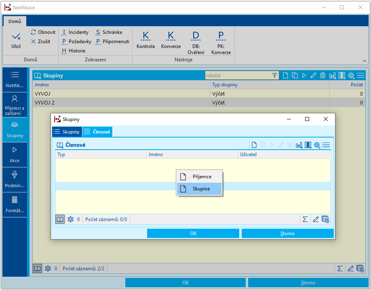Click add grid icon in Členové status bar
371x290 pixels.
tap(326, 219)
